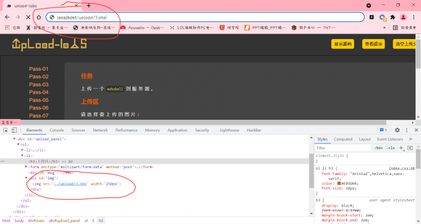Add new style rule plus icon

[401, 148]
